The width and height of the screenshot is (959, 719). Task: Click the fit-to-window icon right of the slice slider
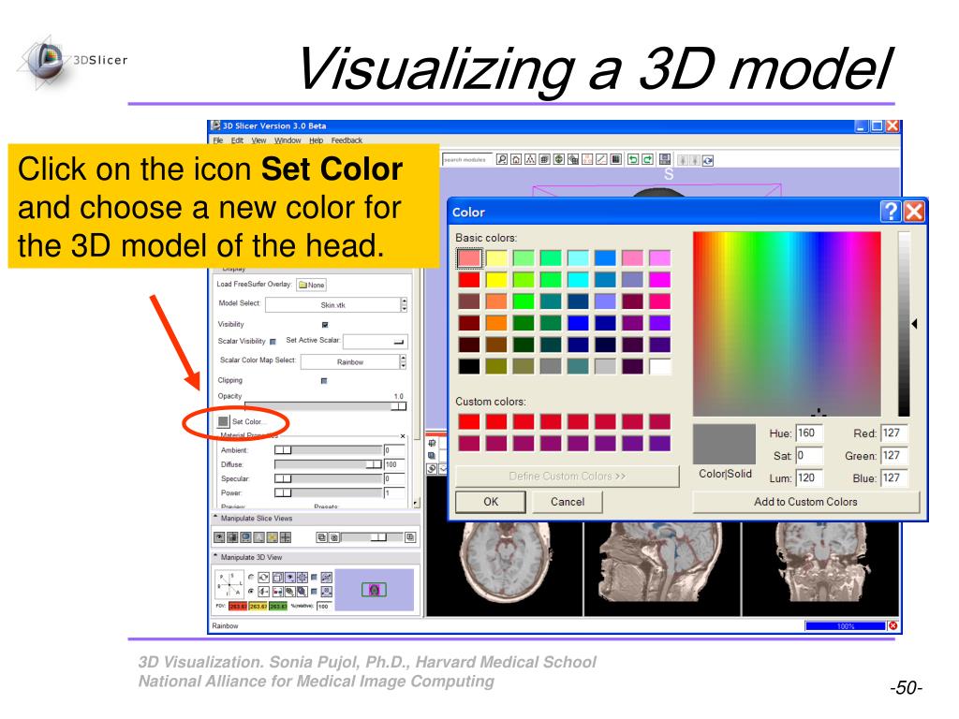click(x=410, y=537)
